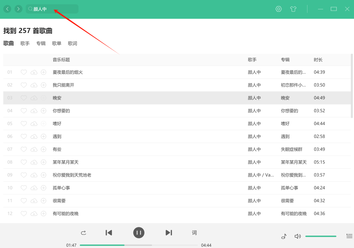Click the 音乐标题 column header
Screen dimensions: 354x248
pyautogui.click(x=61, y=60)
